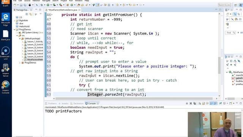Toggle Link with Editor in Package Explorer
The image size is (243, 137).
click(31, 14)
